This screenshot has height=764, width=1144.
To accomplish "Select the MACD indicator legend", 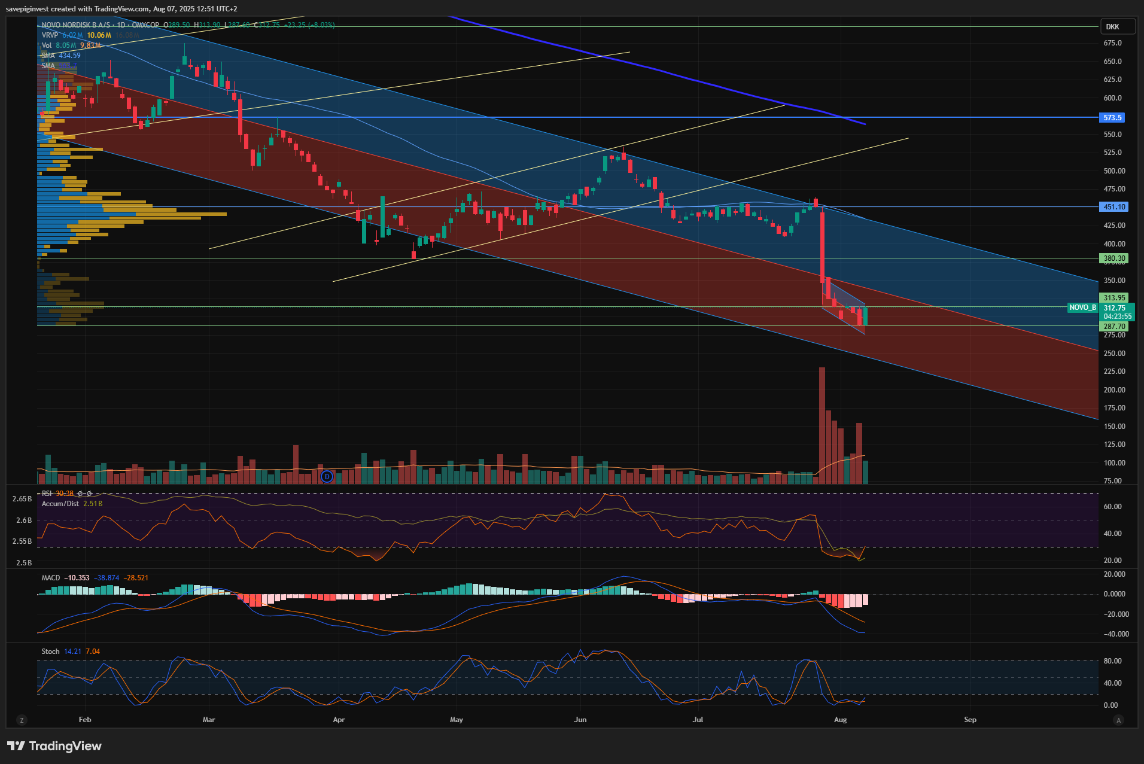I will click(51, 578).
